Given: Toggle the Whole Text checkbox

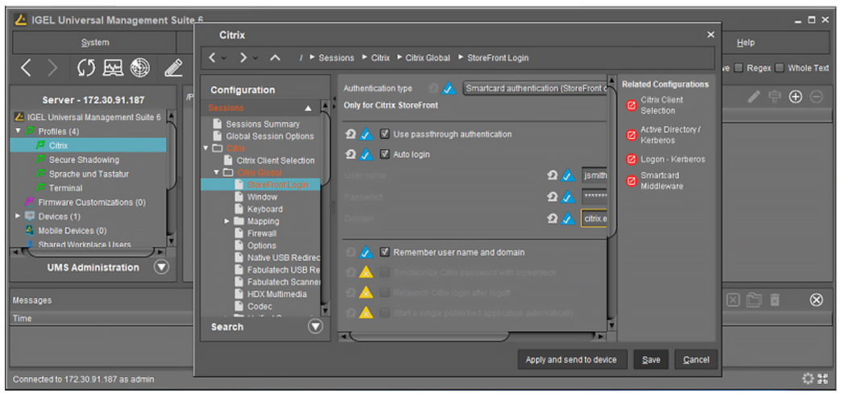Looking at the screenshot, I should click(x=780, y=68).
